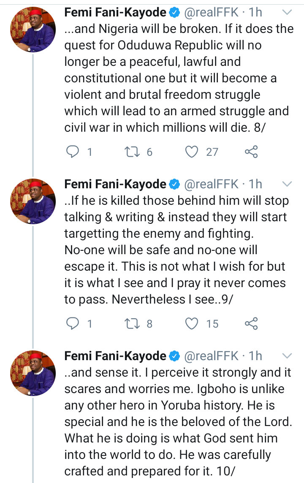The image size is (304, 483).
Task: Open tweet text about Igboho hero
Action: tap(178, 422)
